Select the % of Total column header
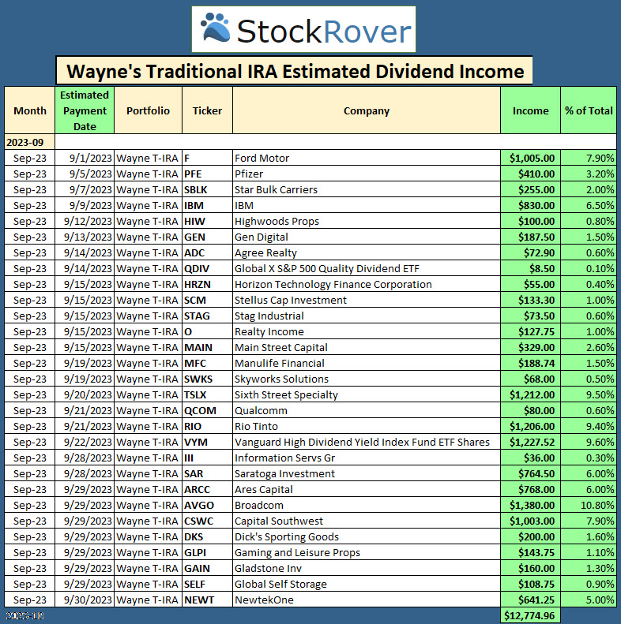Image resolution: width=621 pixels, height=624 pixels. coord(589,110)
